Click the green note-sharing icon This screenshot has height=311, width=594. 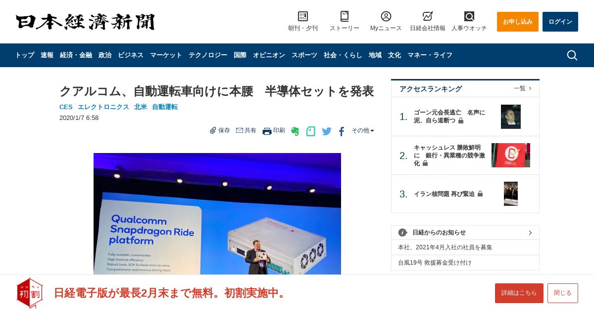click(311, 131)
